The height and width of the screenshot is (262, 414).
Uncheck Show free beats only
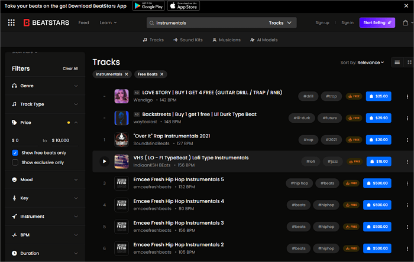[x=15, y=152]
